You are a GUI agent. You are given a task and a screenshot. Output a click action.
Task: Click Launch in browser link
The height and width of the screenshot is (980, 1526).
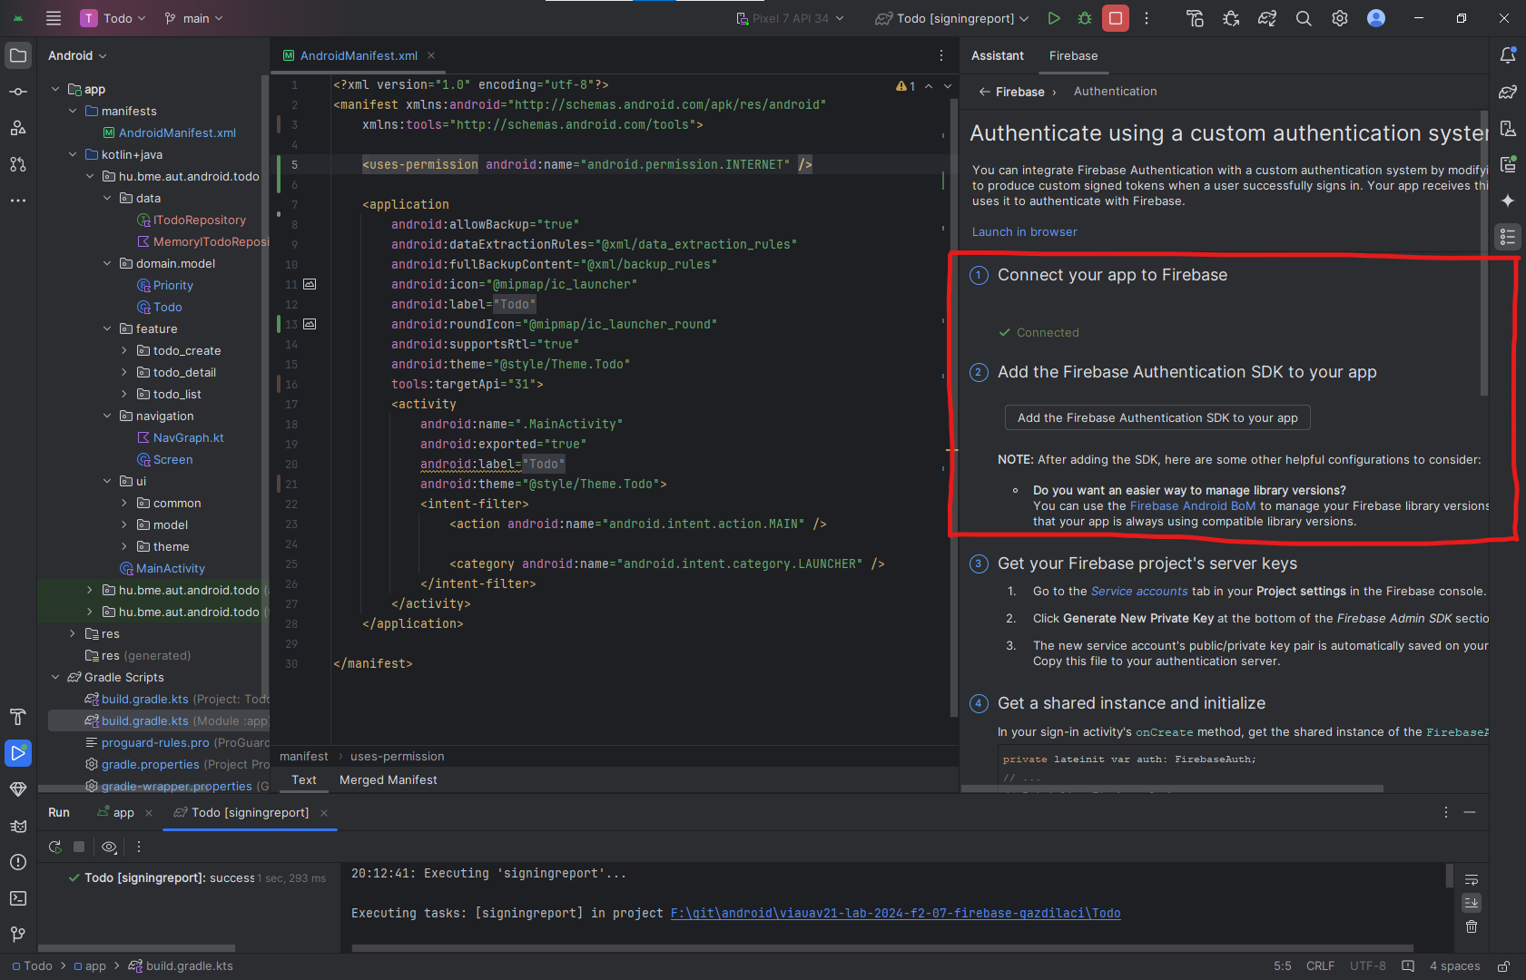pyautogui.click(x=1024, y=231)
